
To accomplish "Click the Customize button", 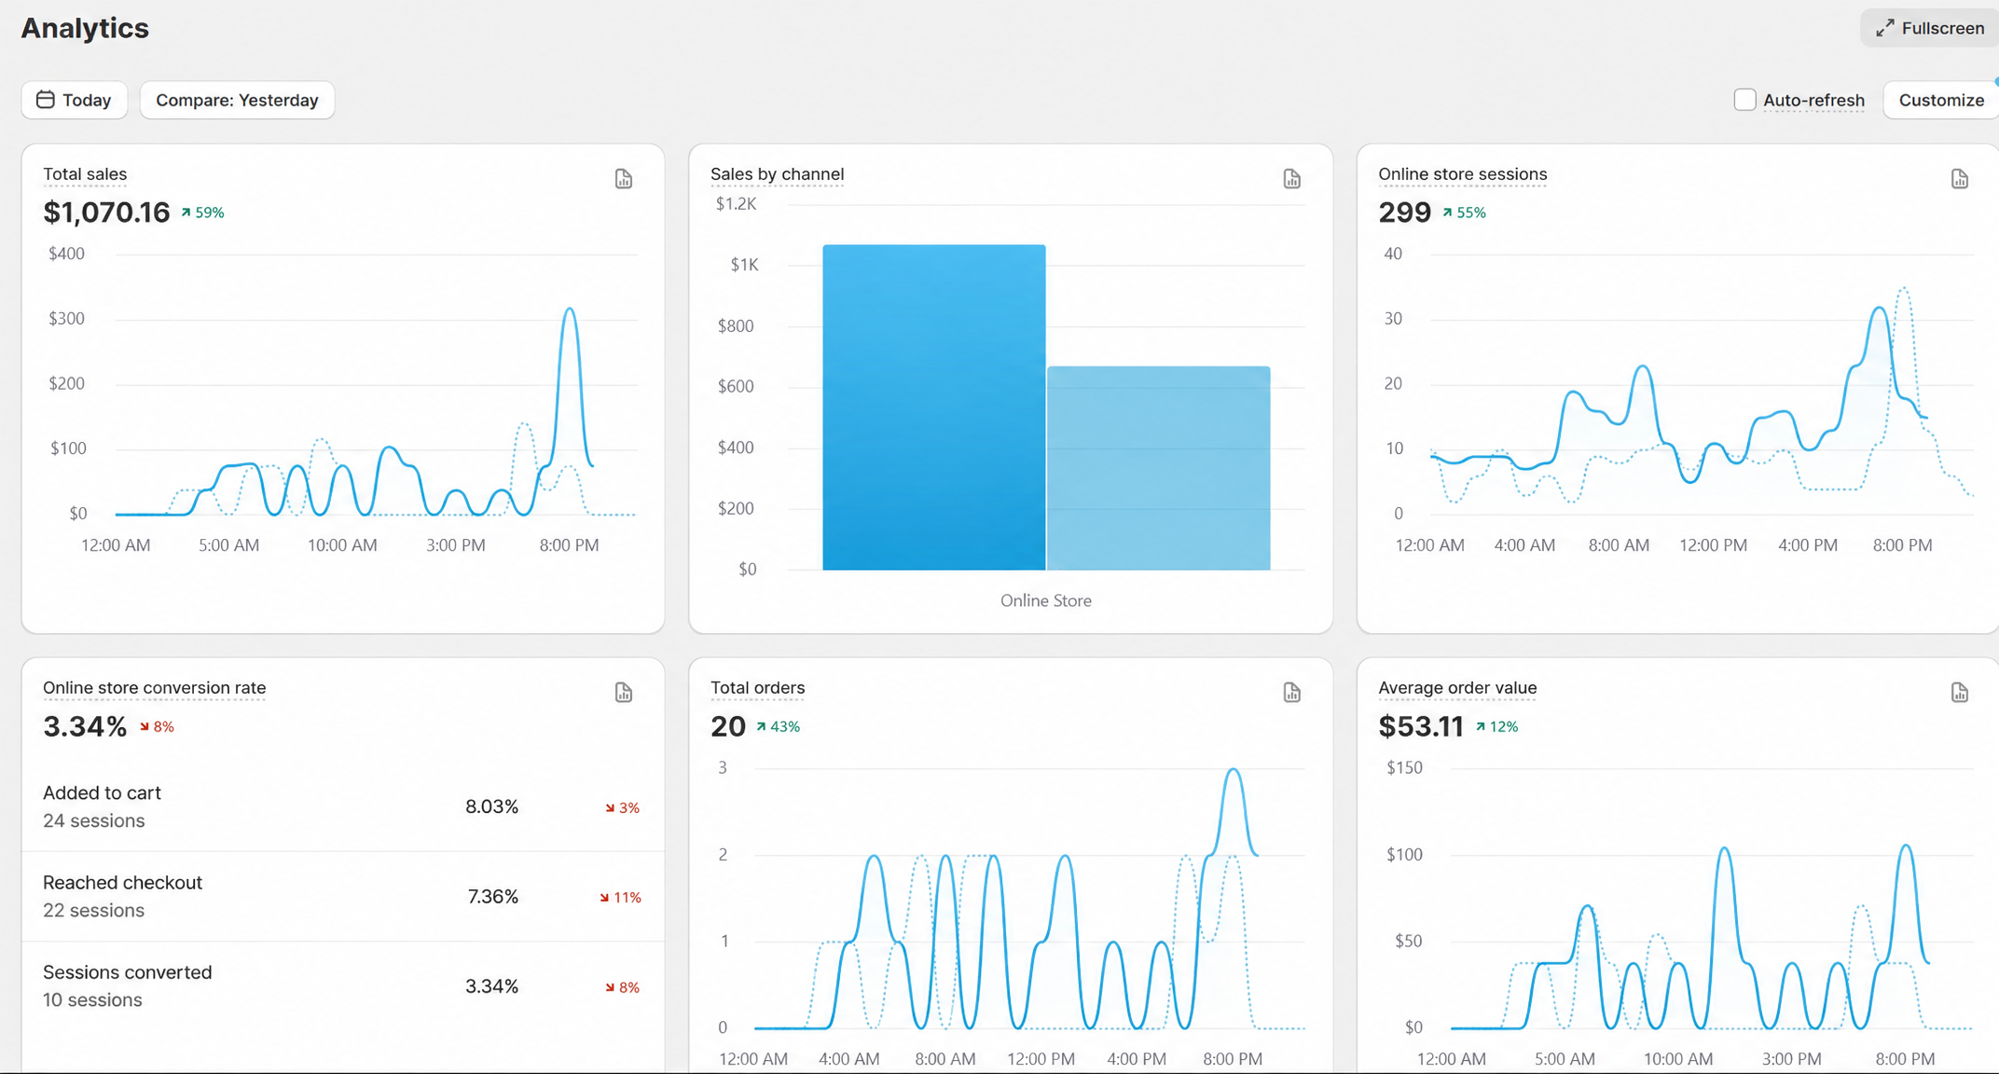I will [x=1941, y=100].
